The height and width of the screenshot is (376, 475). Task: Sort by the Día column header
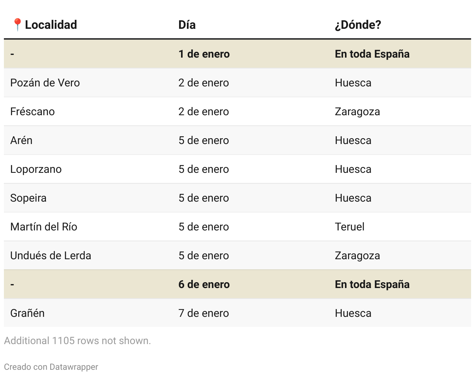(187, 25)
